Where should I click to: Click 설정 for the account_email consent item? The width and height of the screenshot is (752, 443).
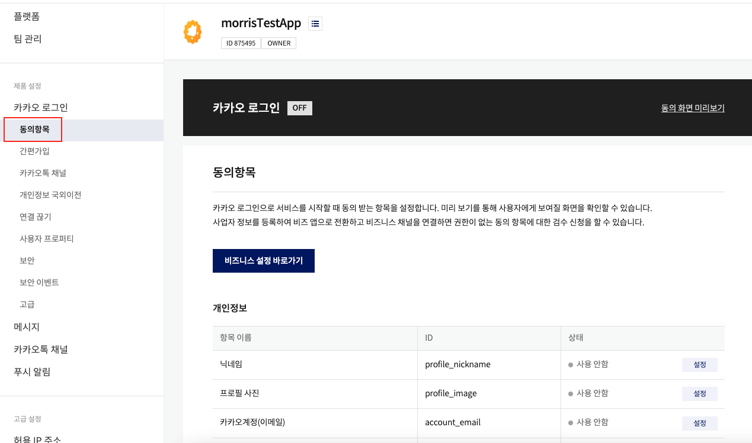click(x=699, y=422)
